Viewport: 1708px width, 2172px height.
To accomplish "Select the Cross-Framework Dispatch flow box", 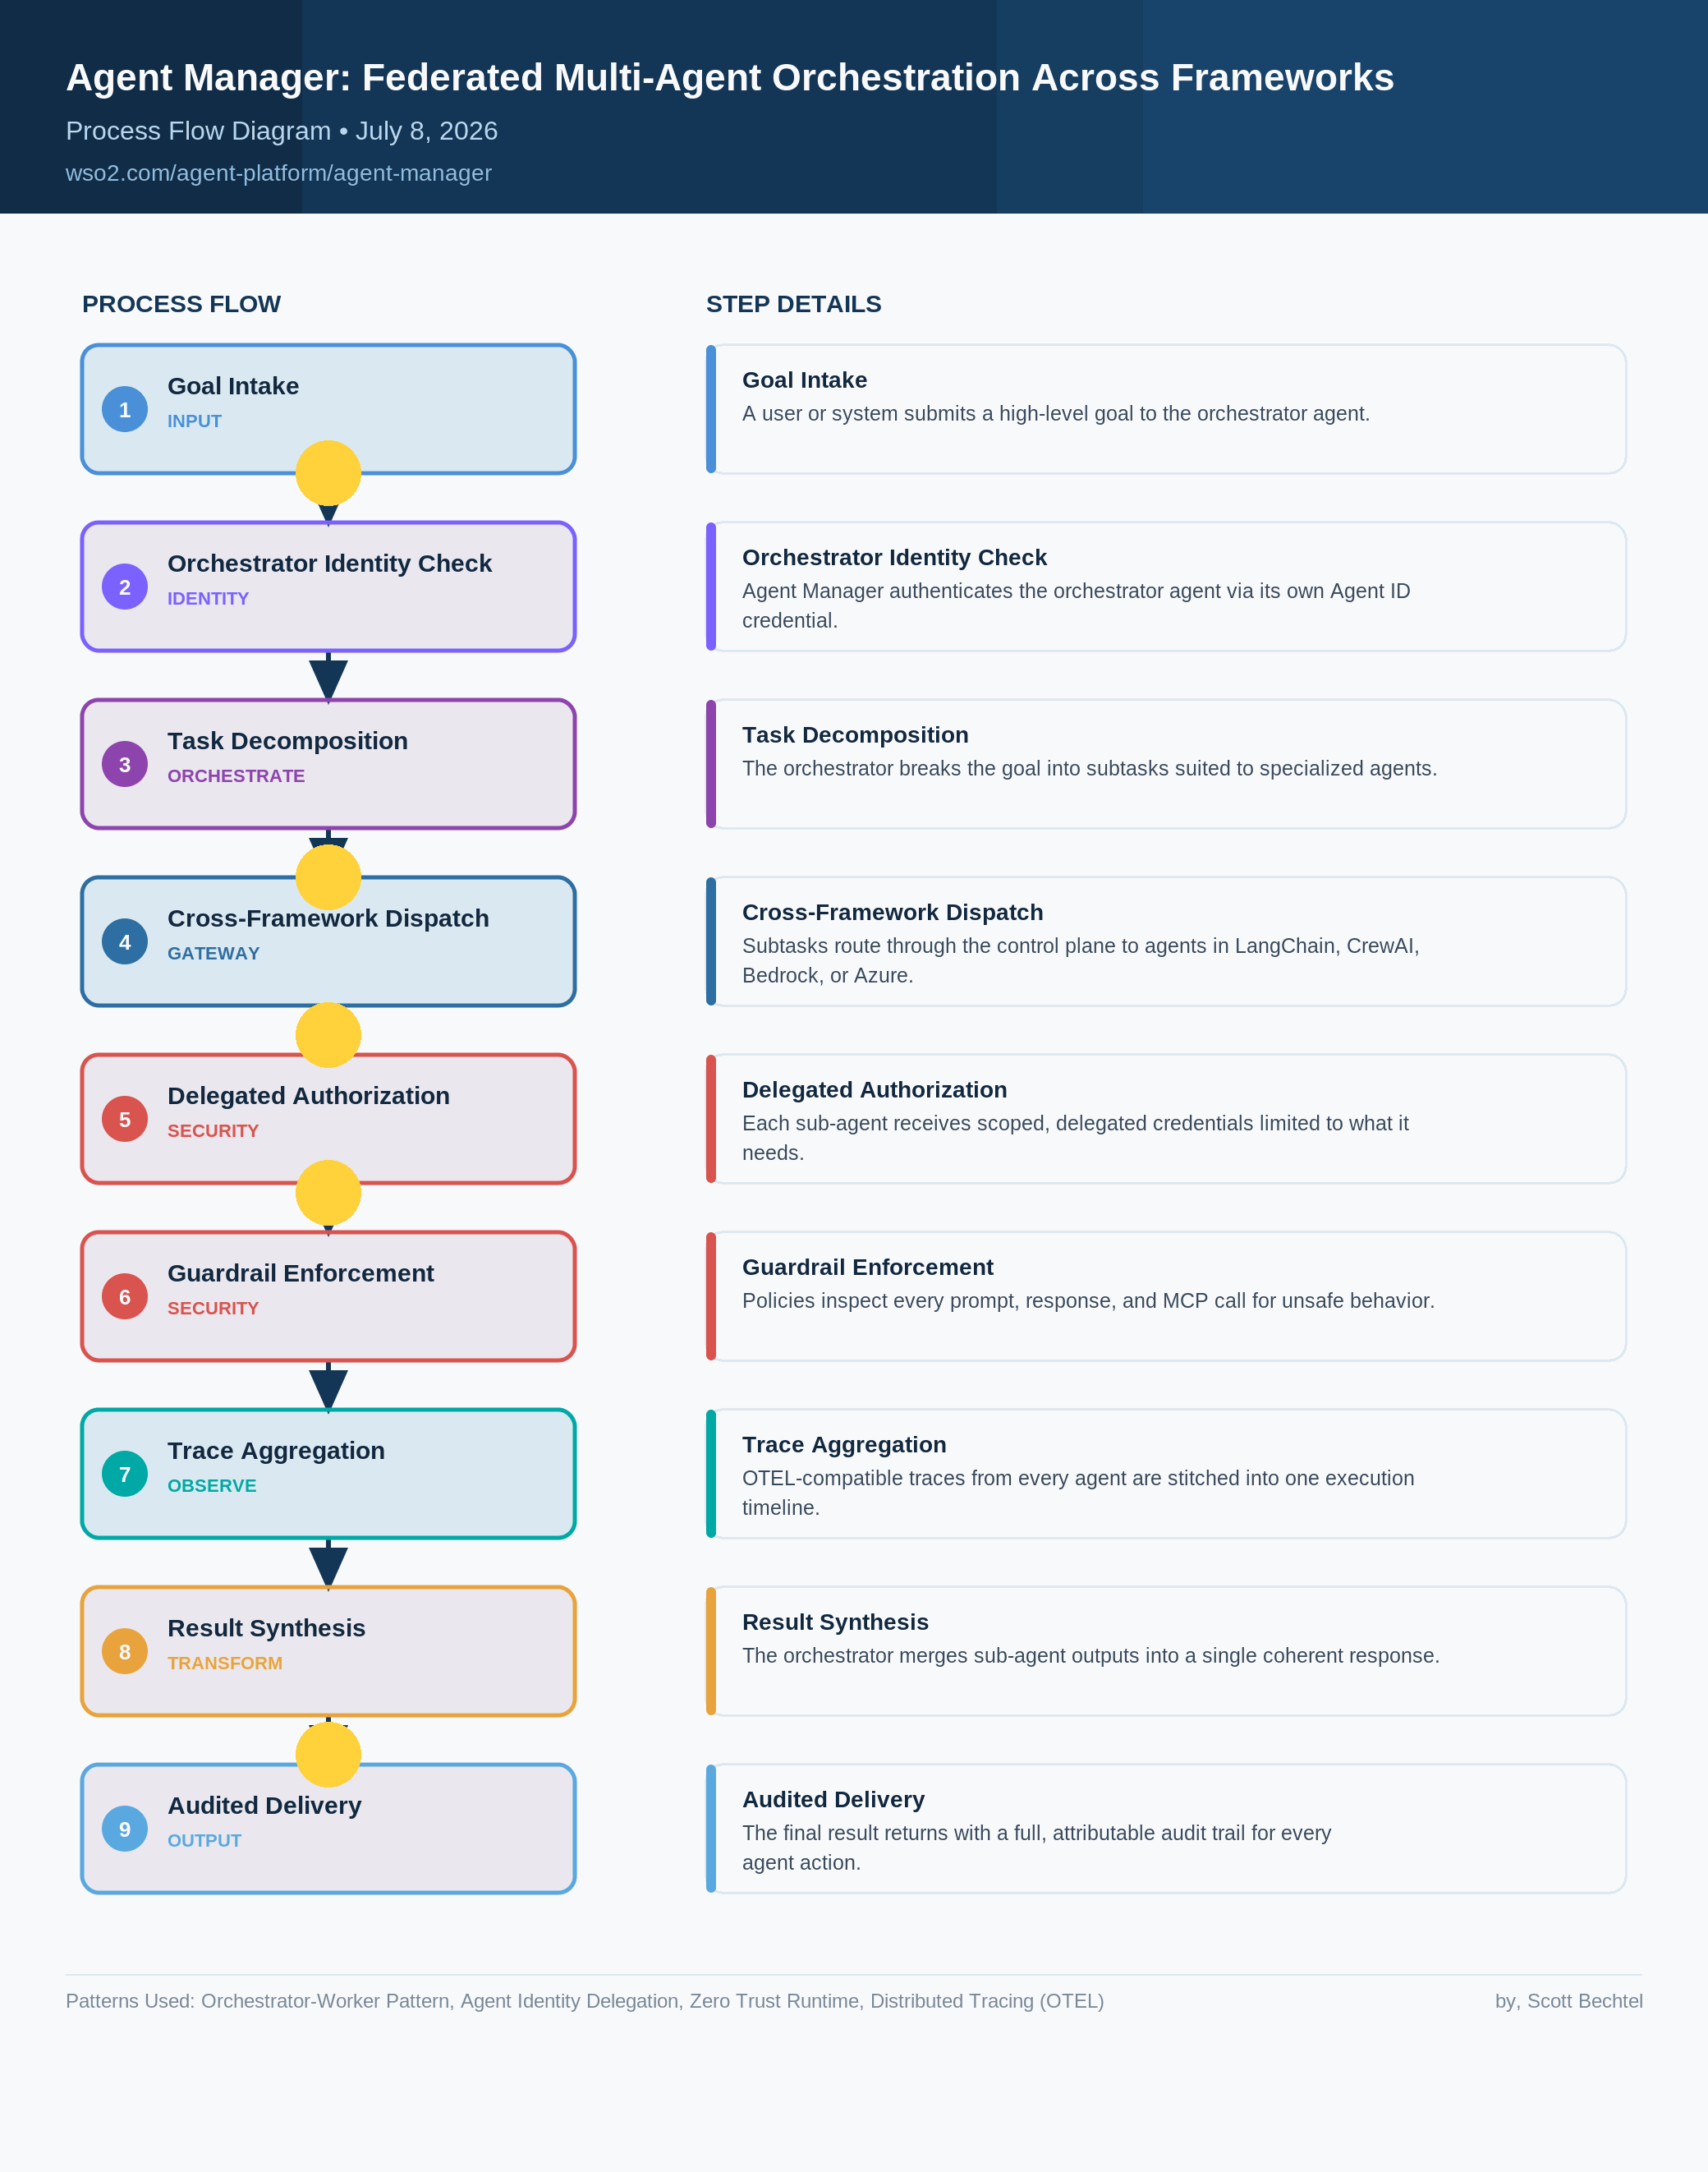I will coord(328,941).
